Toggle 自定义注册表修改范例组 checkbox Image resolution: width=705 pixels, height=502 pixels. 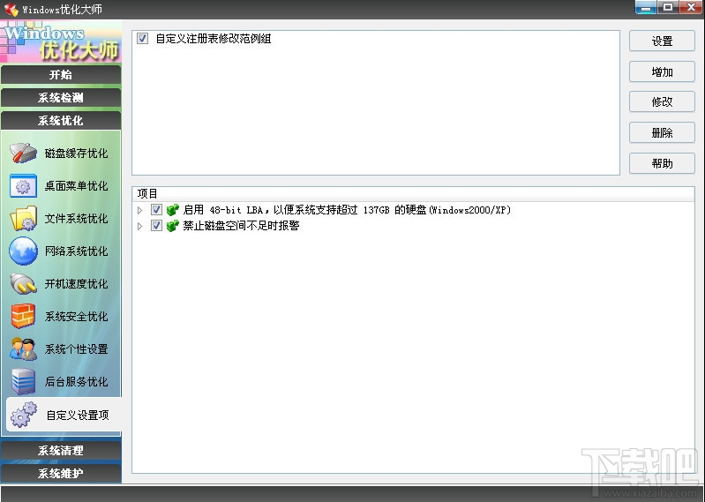point(143,39)
